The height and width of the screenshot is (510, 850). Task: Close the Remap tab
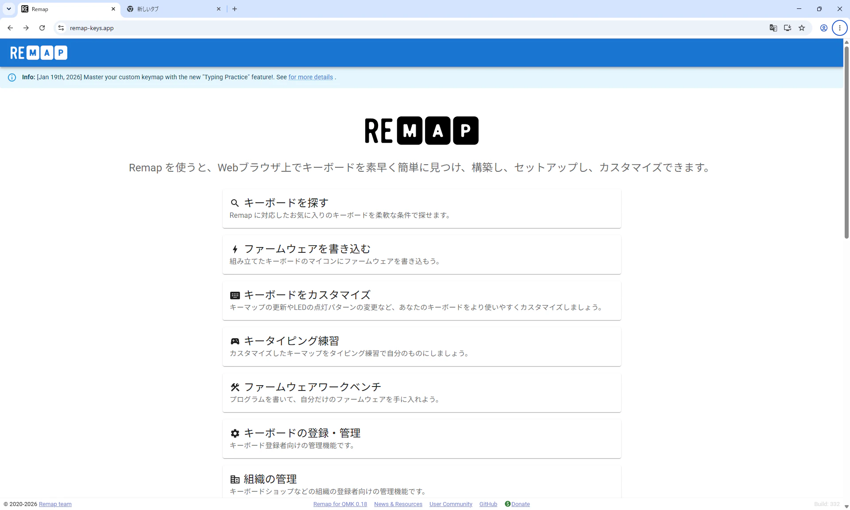[x=113, y=9]
